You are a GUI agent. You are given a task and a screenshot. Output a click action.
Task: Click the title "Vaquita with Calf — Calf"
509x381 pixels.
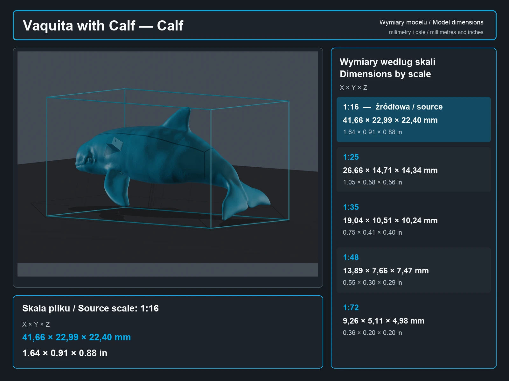pos(103,26)
